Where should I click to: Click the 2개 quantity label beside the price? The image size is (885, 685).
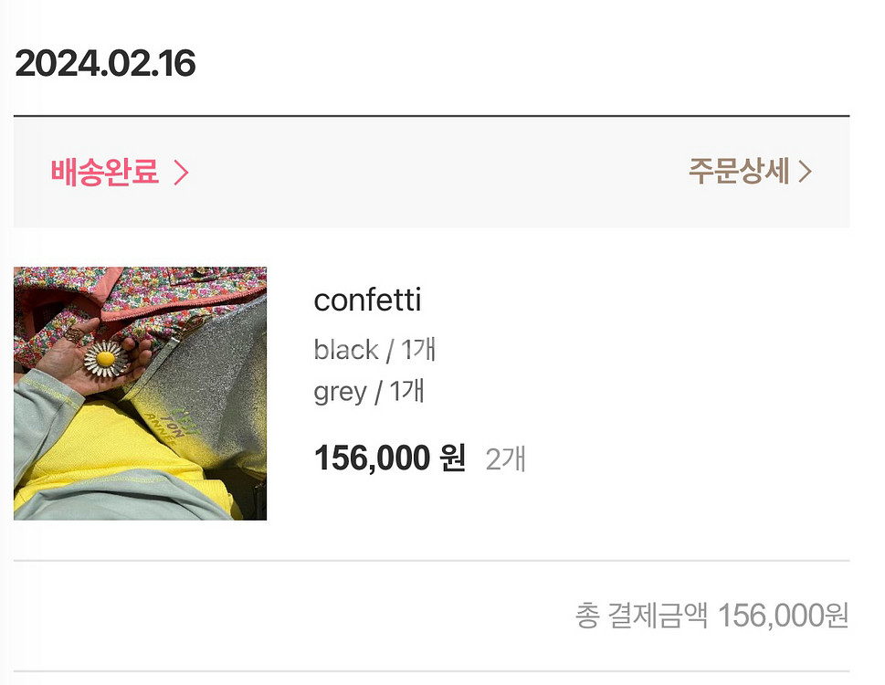pyautogui.click(x=505, y=458)
